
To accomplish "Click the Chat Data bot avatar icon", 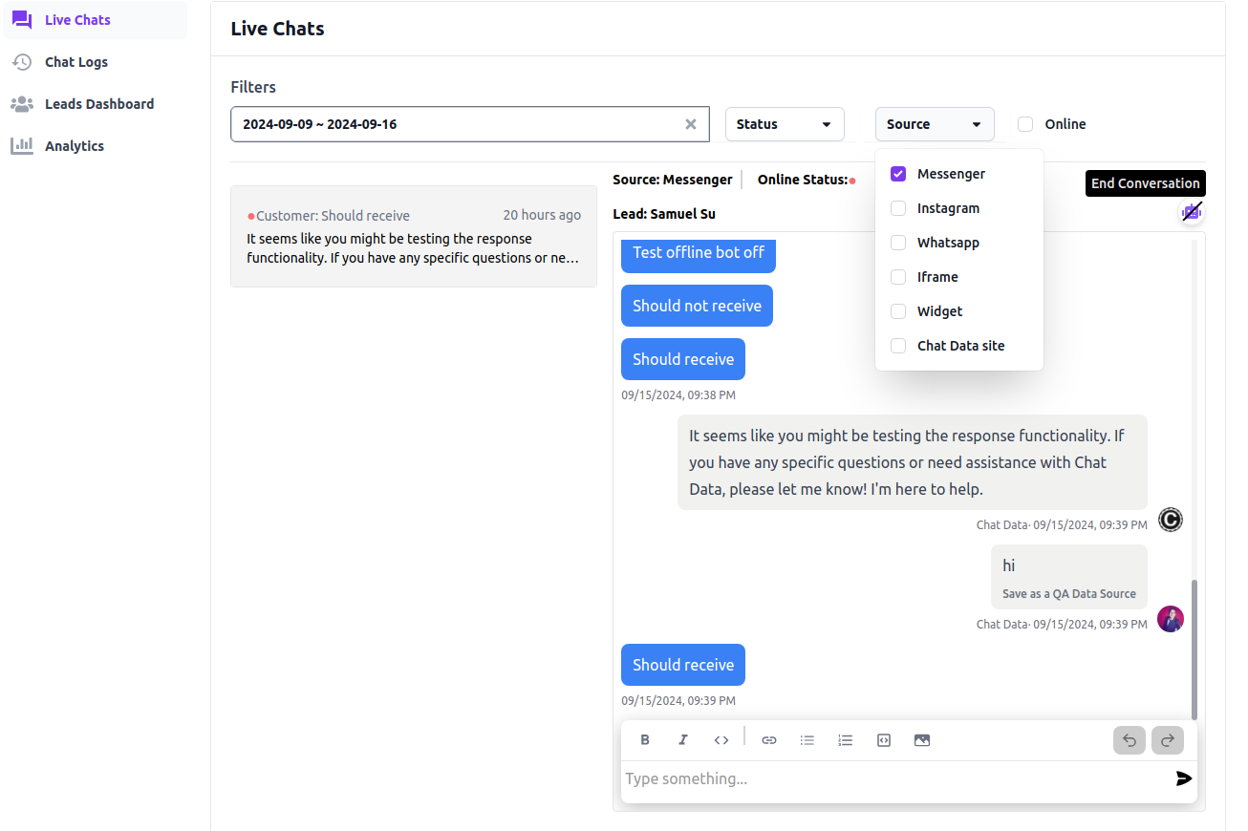I will 1171,520.
